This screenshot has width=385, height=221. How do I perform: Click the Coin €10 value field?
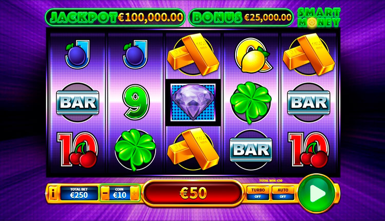click(120, 193)
